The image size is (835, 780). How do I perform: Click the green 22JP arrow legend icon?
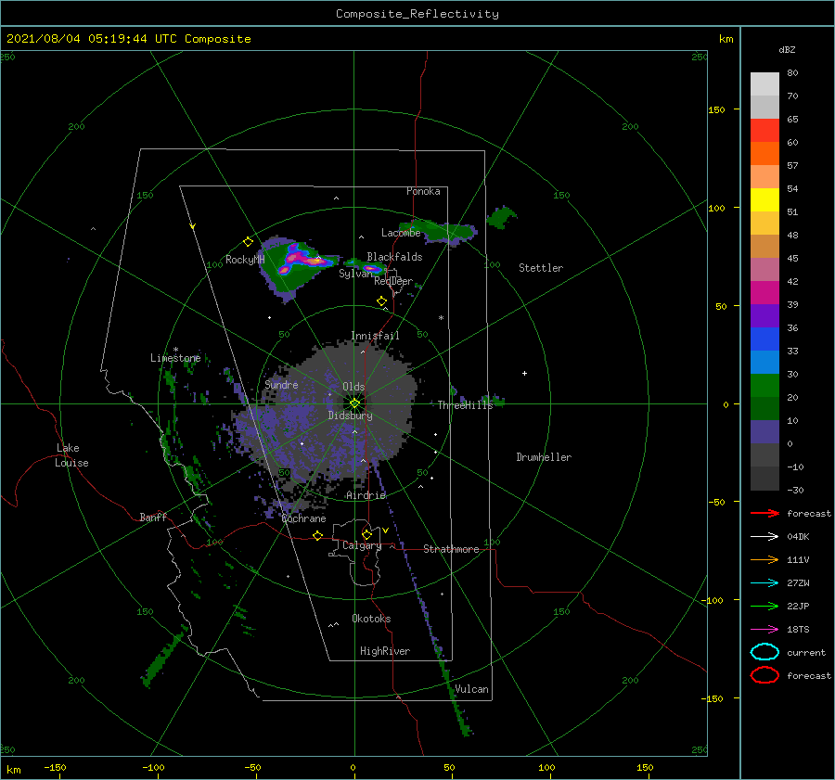pyautogui.click(x=764, y=606)
